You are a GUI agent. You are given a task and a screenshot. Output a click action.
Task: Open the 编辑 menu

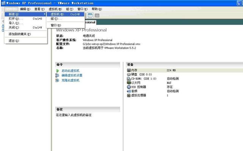pos(25,9)
